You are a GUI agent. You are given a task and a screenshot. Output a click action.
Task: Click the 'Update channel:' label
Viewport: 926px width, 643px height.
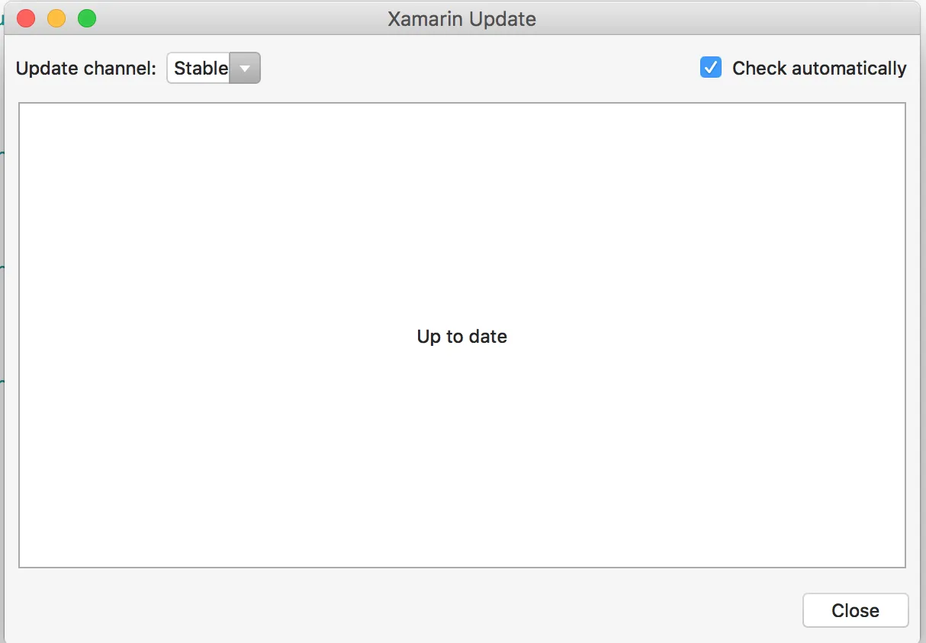click(86, 68)
